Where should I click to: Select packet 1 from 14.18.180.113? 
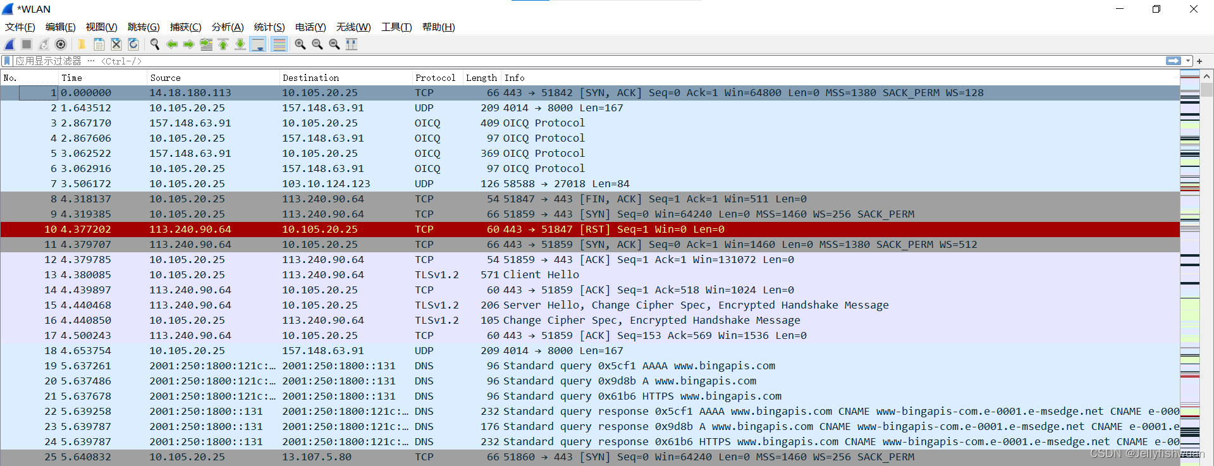[590, 93]
